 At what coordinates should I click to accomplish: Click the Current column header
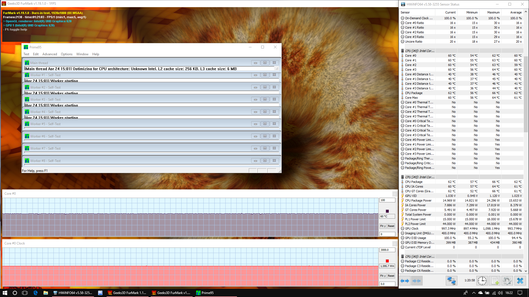[446, 12]
